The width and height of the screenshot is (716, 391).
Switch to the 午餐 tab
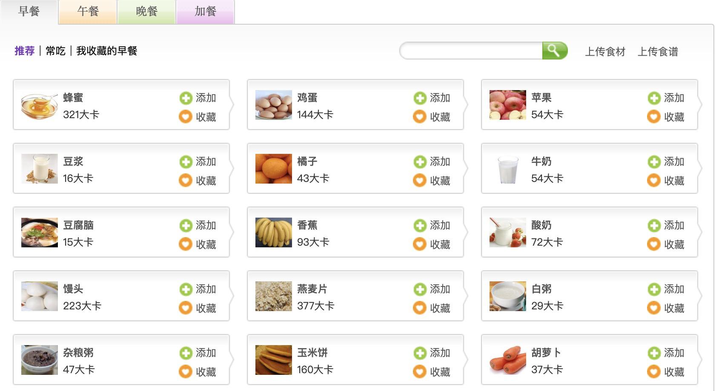88,11
